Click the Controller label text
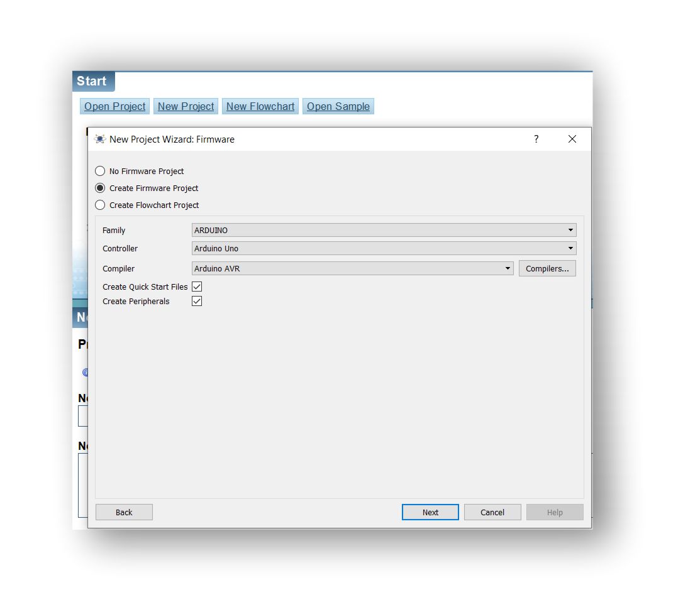This screenshot has width=683, height=612. pyautogui.click(x=120, y=249)
